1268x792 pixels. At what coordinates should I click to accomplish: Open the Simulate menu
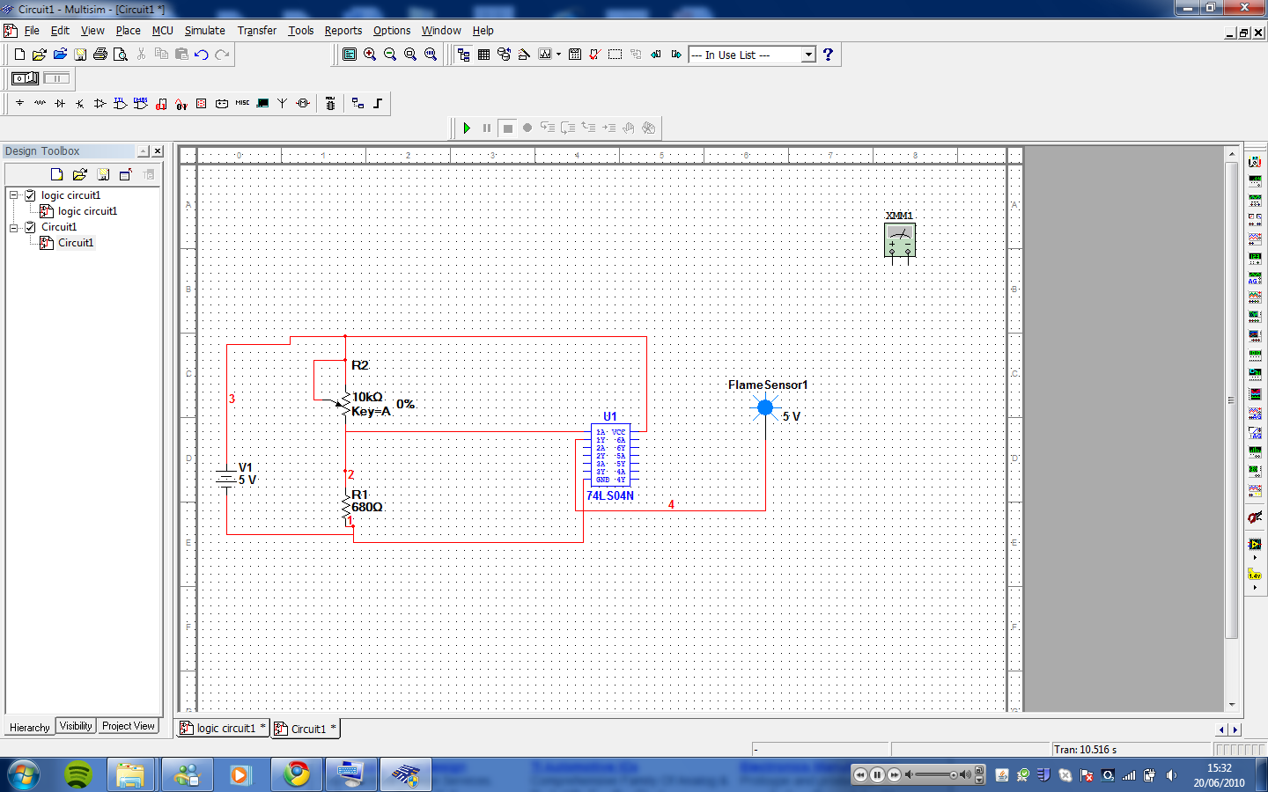pos(204,31)
